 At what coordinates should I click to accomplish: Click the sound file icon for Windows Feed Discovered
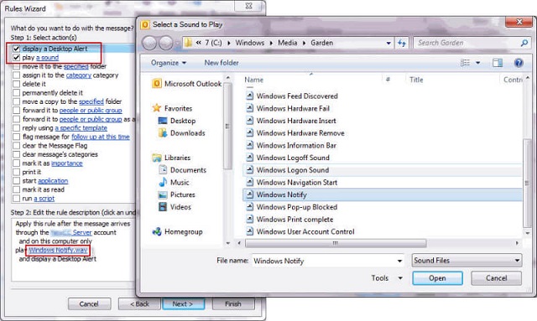click(250, 96)
